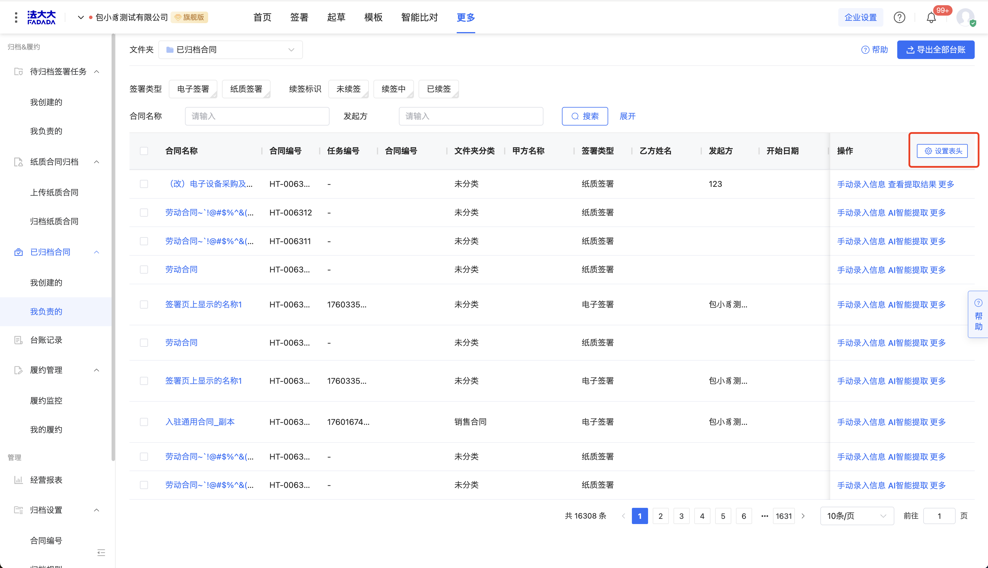This screenshot has height=568, width=988.
Task: Open the 10条/页 page size dropdown
Action: click(x=856, y=516)
